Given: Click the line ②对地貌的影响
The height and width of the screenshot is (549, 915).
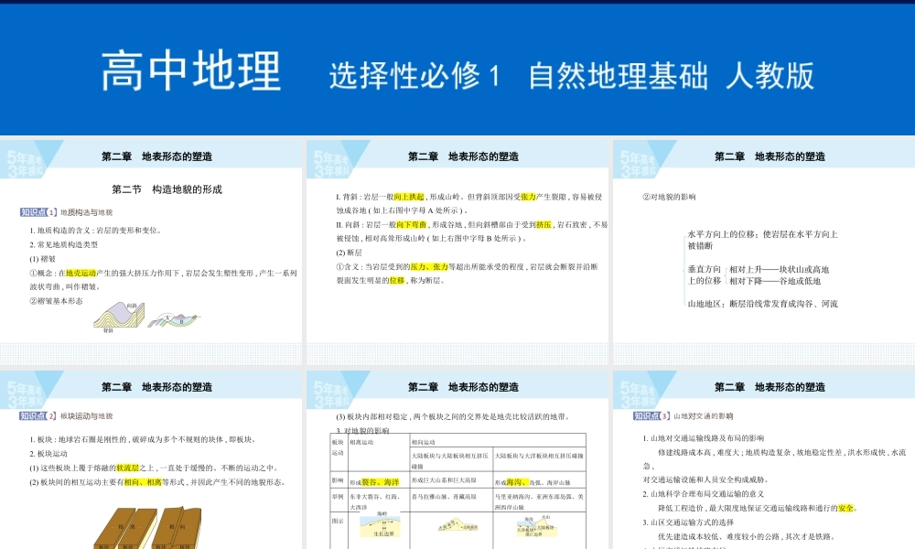Looking at the screenshot, I should [670, 198].
